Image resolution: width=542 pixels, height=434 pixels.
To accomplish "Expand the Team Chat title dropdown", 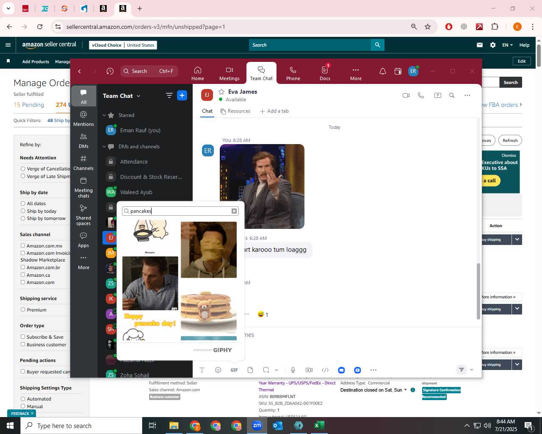I will coord(138,96).
